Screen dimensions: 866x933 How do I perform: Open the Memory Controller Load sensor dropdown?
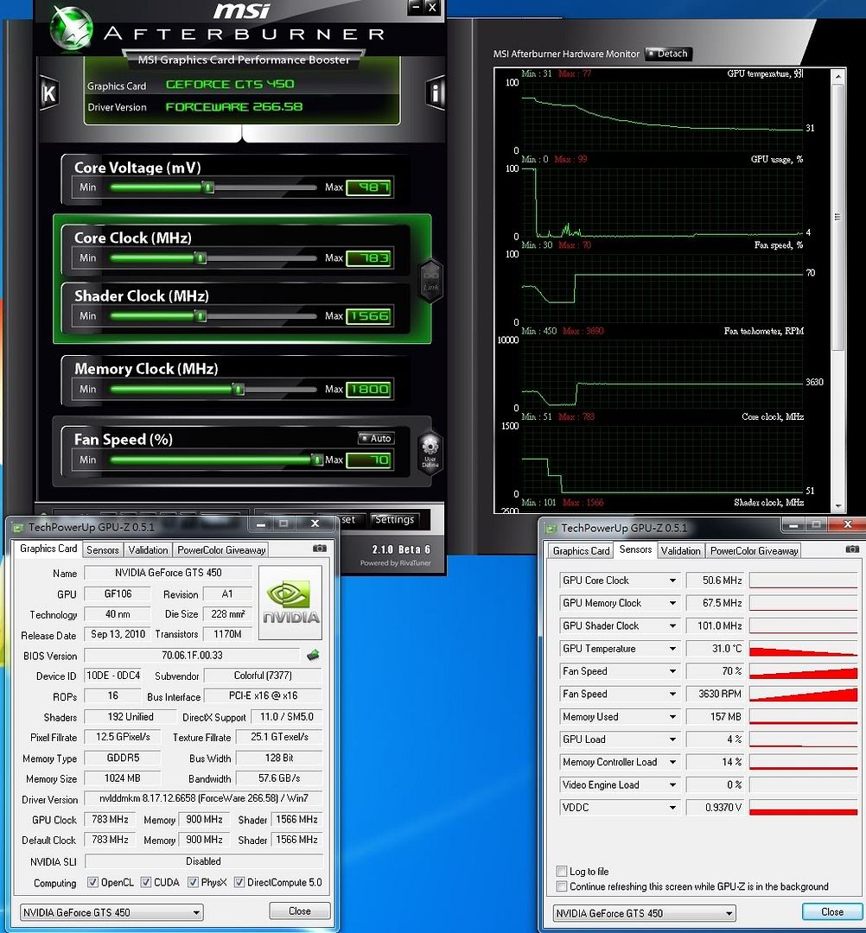[672, 762]
